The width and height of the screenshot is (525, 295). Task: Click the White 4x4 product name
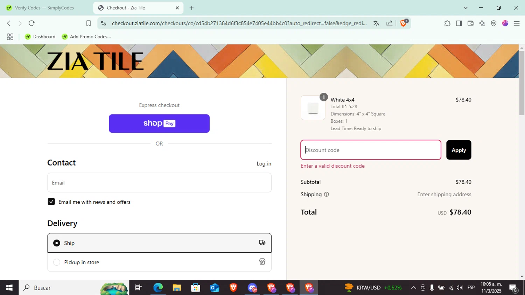click(343, 100)
